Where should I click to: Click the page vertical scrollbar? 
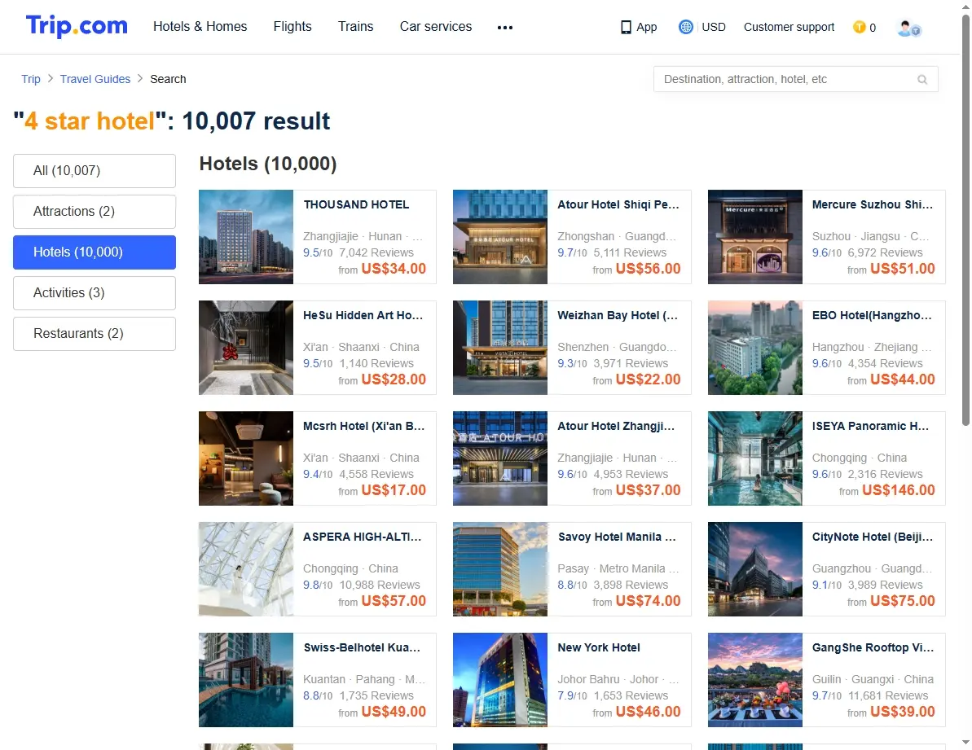[x=965, y=220]
